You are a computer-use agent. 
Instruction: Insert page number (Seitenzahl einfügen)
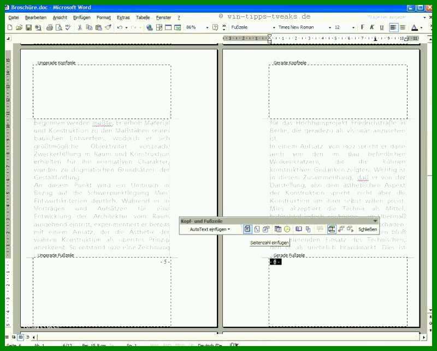(247, 229)
